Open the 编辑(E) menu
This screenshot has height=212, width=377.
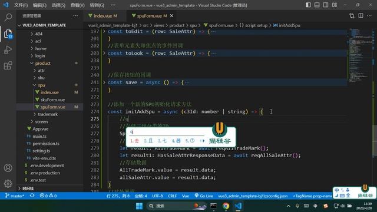point(39,5)
